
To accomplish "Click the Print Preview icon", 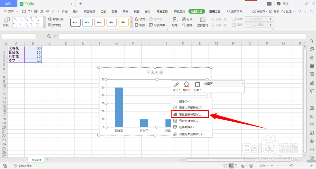I will click(41, 11).
